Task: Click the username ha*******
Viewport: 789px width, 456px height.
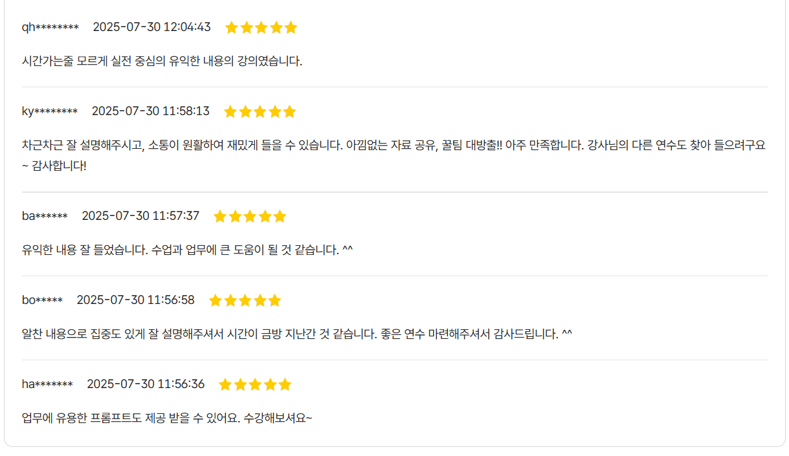Action: [x=47, y=384]
